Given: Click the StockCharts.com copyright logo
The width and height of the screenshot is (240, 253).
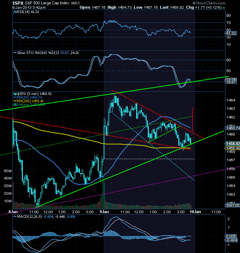Looking at the screenshot, I should click(x=209, y=3).
